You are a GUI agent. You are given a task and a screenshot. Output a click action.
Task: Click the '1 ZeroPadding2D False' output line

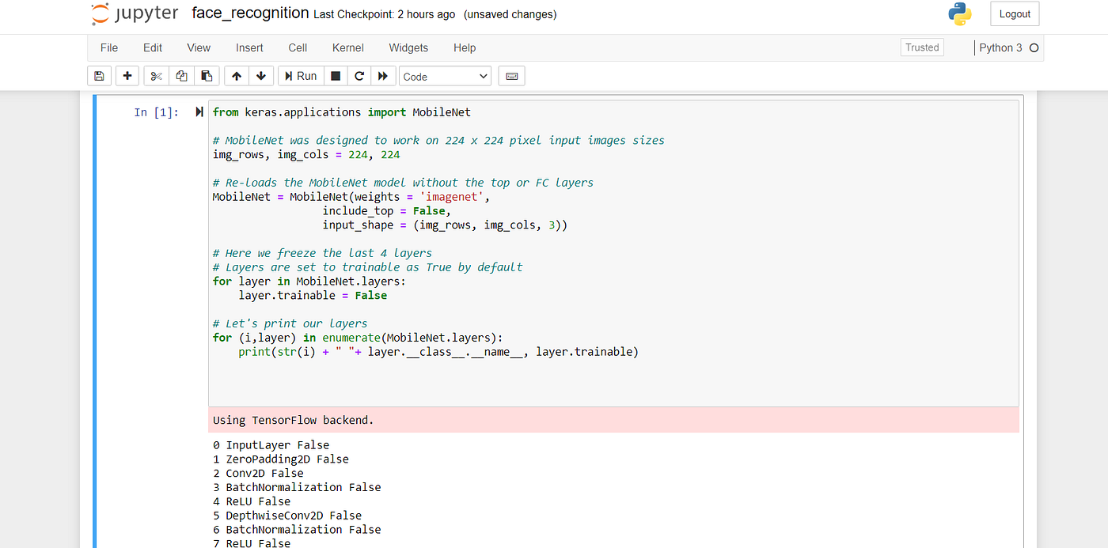pyautogui.click(x=281, y=459)
